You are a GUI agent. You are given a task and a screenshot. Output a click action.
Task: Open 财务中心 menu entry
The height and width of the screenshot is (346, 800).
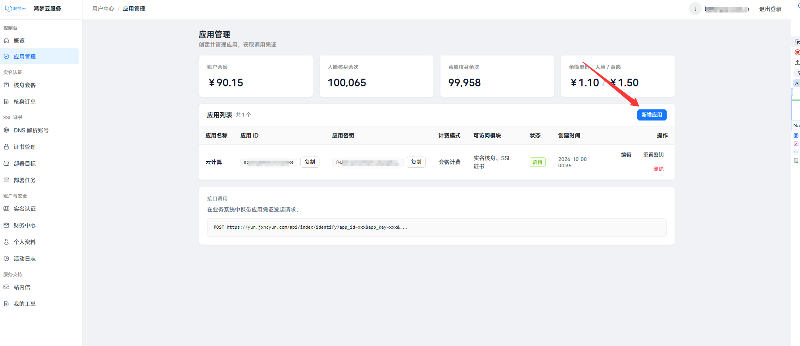coord(40,225)
